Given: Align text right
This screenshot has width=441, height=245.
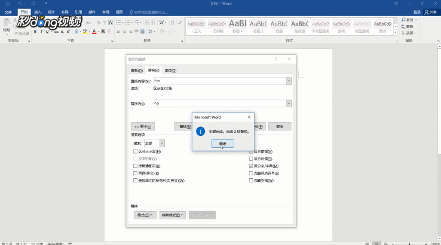Looking at the screenshot, I should coord(130,32).
